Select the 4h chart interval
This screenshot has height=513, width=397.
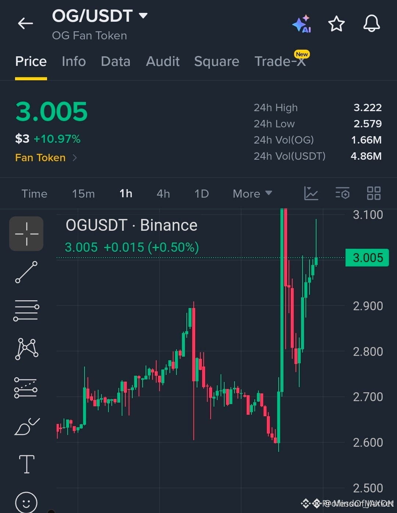[x=163, y=194]
